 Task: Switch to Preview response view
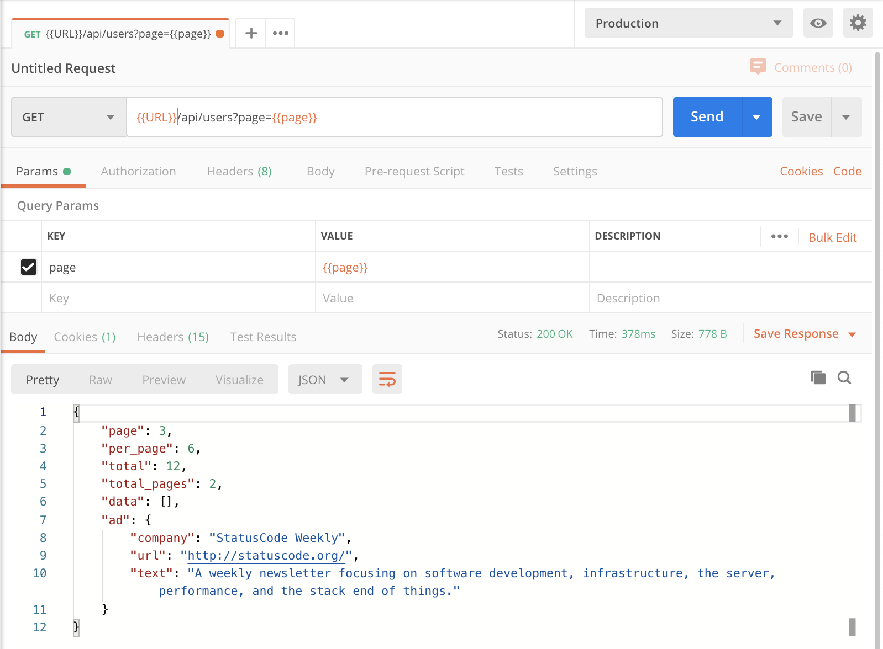[164, 380]
